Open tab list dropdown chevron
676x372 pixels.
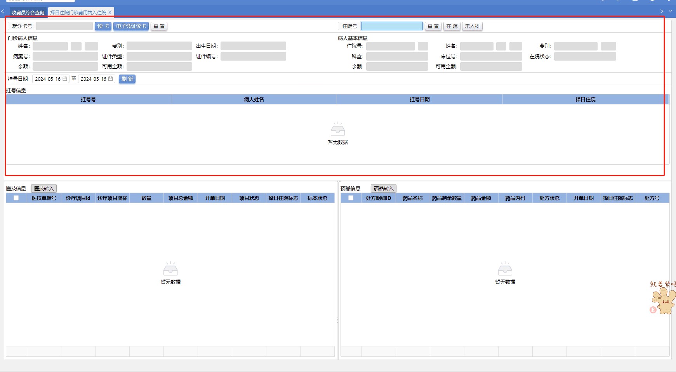coord(670,11)
